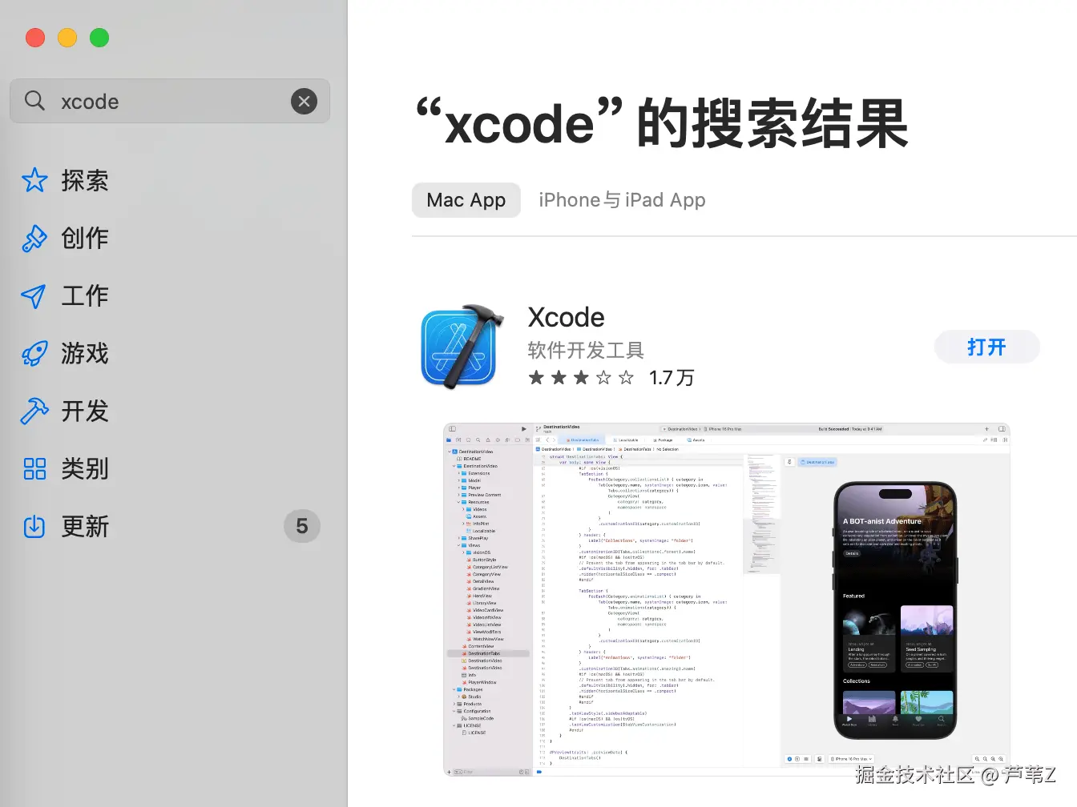Switch to the iPhone与iPad App tab
Viewport: 1077px width, 807px height.
pos(622,199)
